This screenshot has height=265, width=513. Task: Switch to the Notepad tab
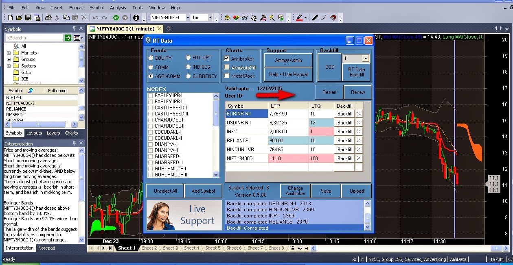click(46, 248)
